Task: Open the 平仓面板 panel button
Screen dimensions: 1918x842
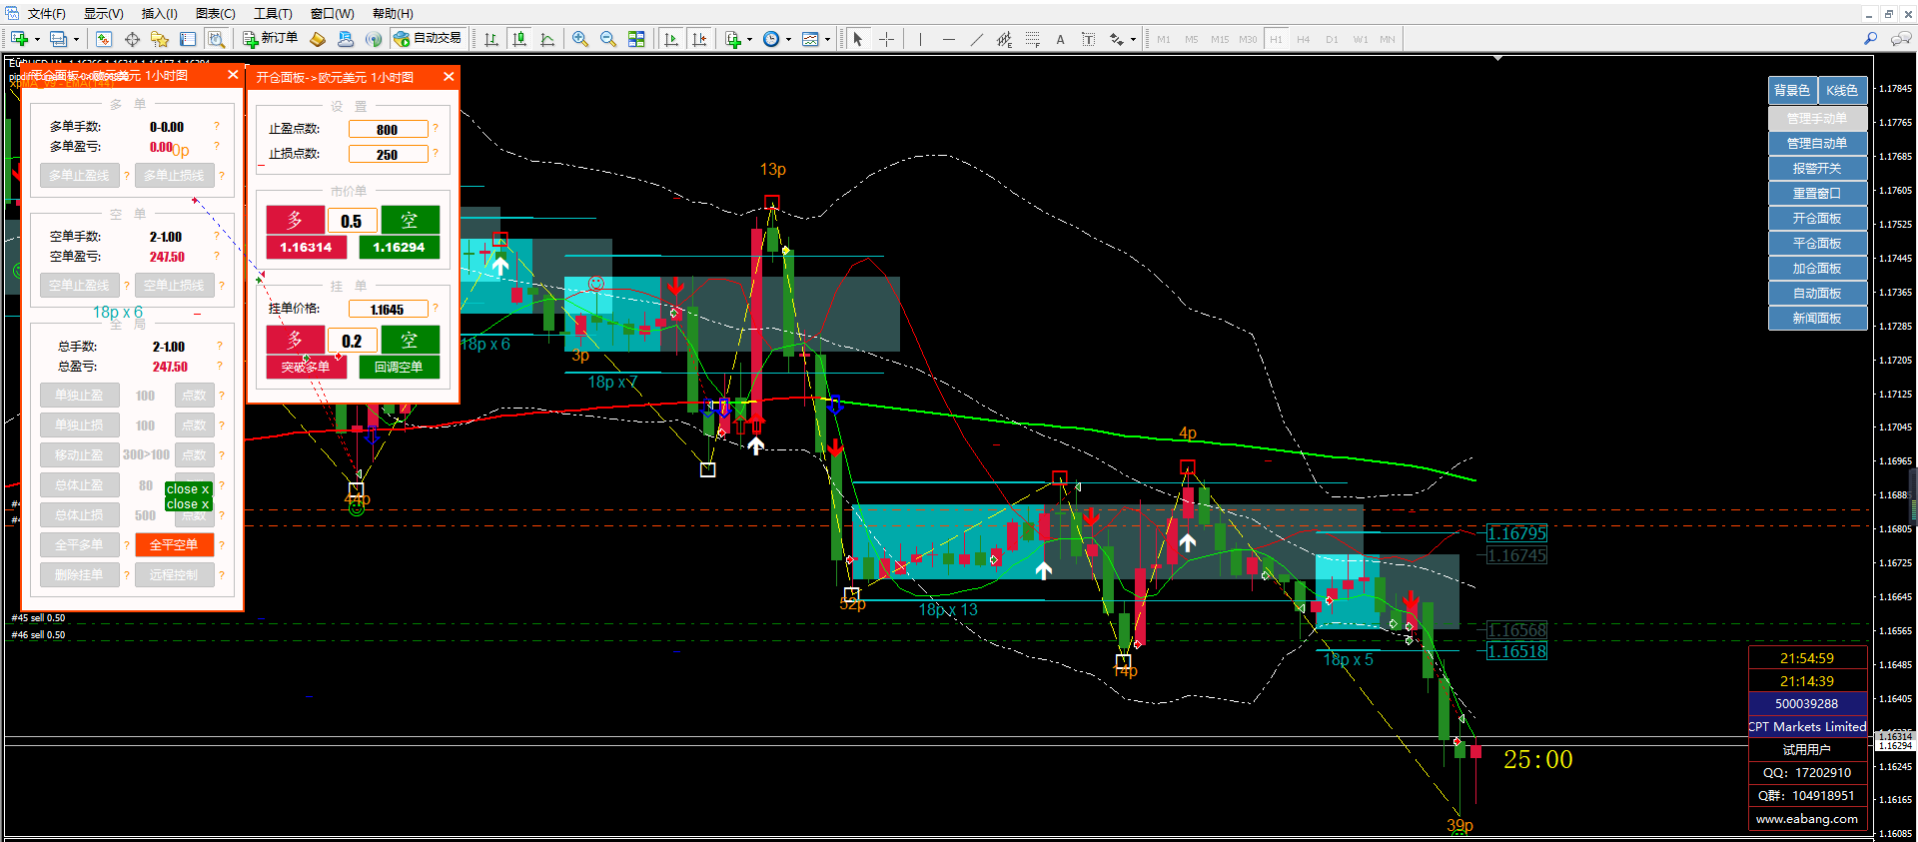Action: click(x=1817, y=243)
